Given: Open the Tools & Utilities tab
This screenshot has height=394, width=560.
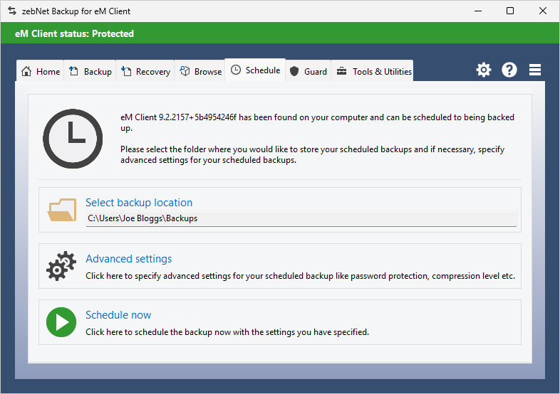Looking at the screenshot, I should click(x=373, y=71).
